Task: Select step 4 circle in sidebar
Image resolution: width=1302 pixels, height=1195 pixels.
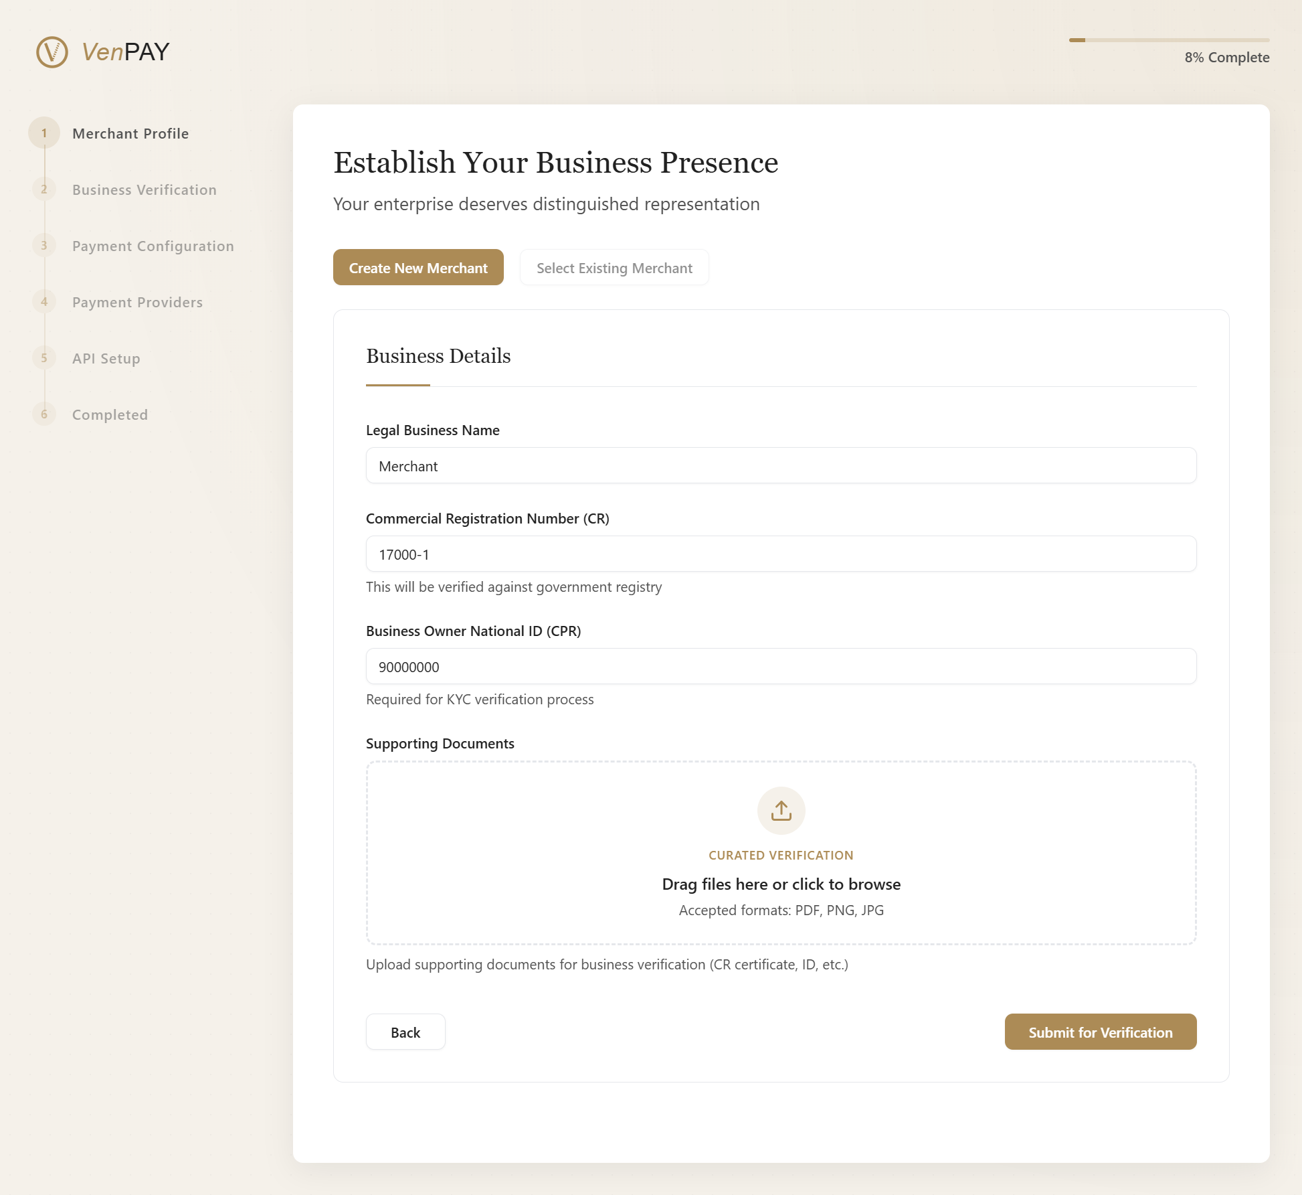Action: (44, 302)
